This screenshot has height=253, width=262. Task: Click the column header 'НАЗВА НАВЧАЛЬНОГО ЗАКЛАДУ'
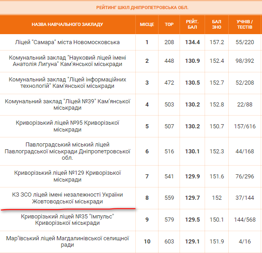coord(67,25)
